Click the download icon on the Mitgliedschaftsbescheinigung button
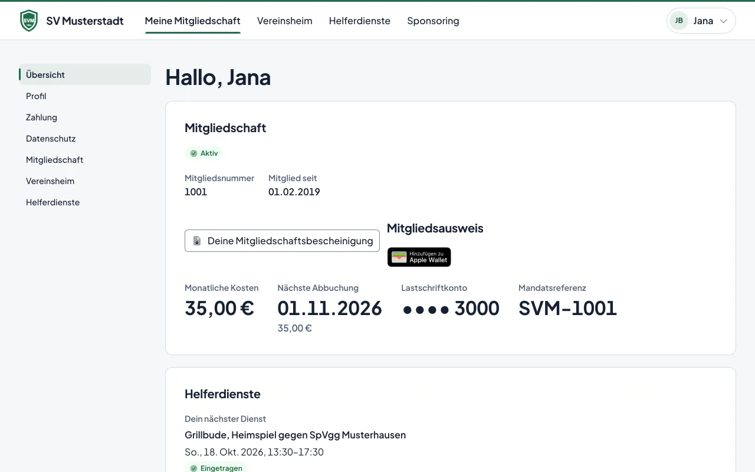Viewport: 755px width, 472px height. pyautogui.click(x=198, y=241)
